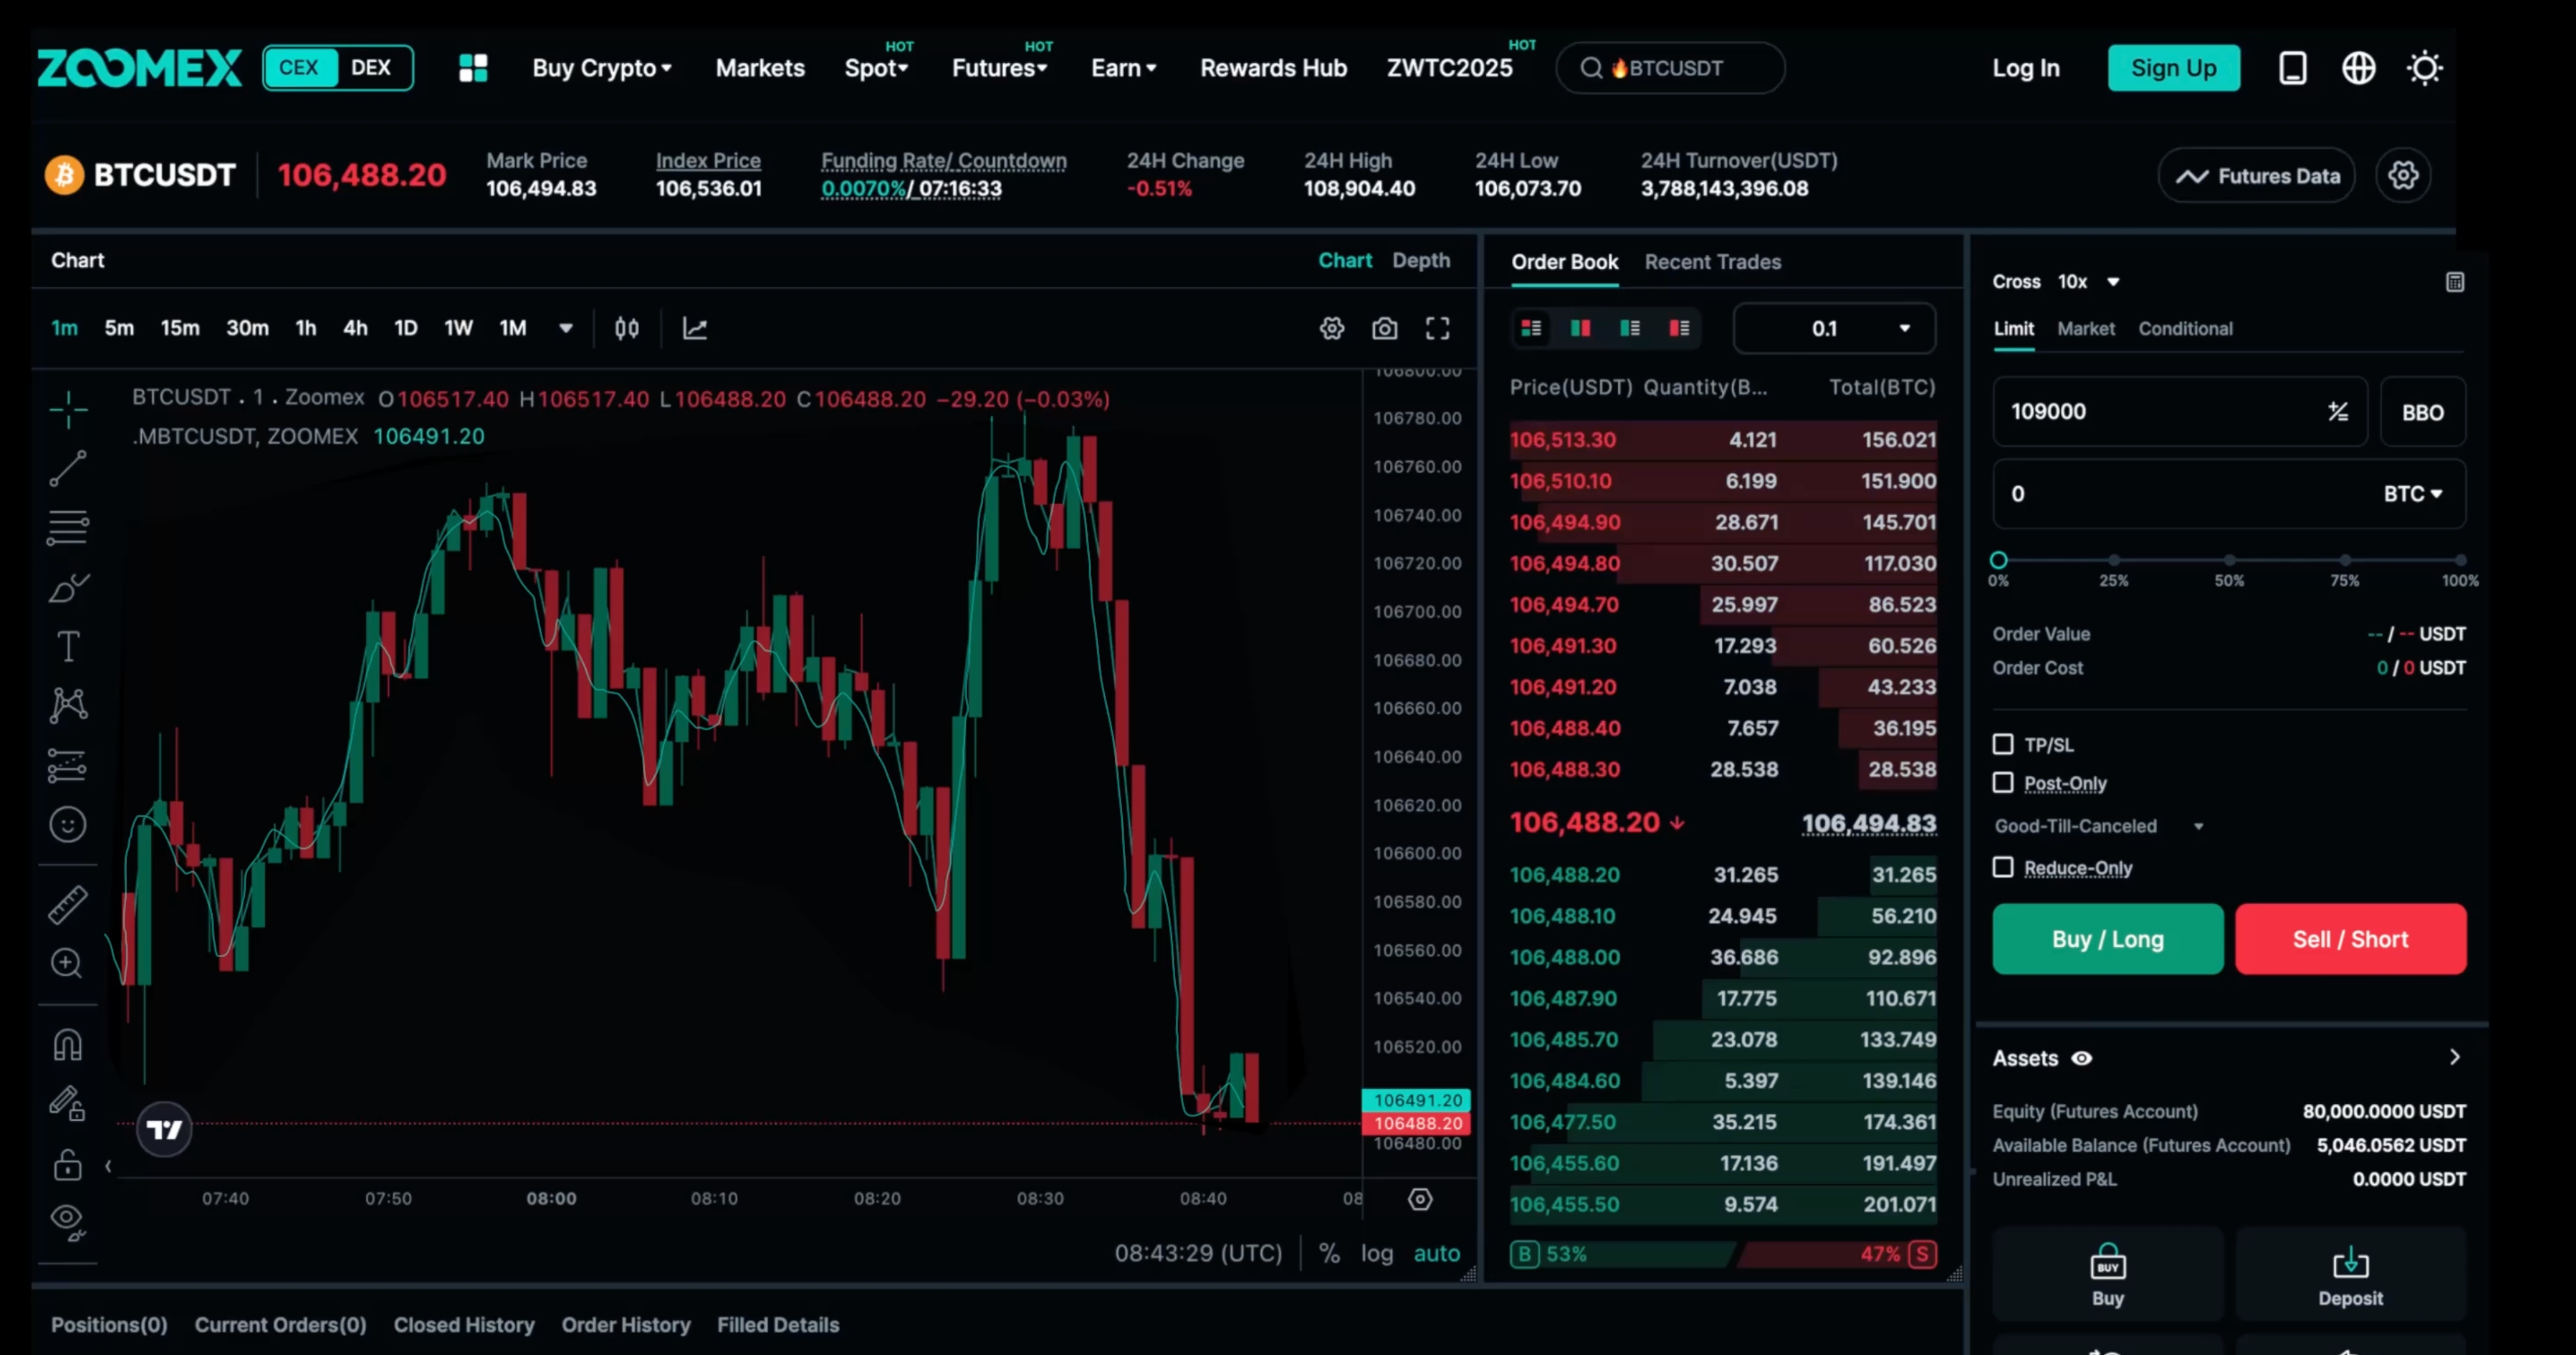
Task: Enable the Post-Only checkbox
Action: 2003,783
